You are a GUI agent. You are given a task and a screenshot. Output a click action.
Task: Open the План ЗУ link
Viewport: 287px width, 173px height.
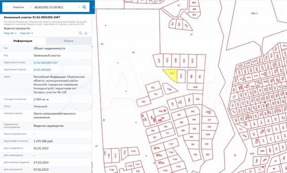10,33
